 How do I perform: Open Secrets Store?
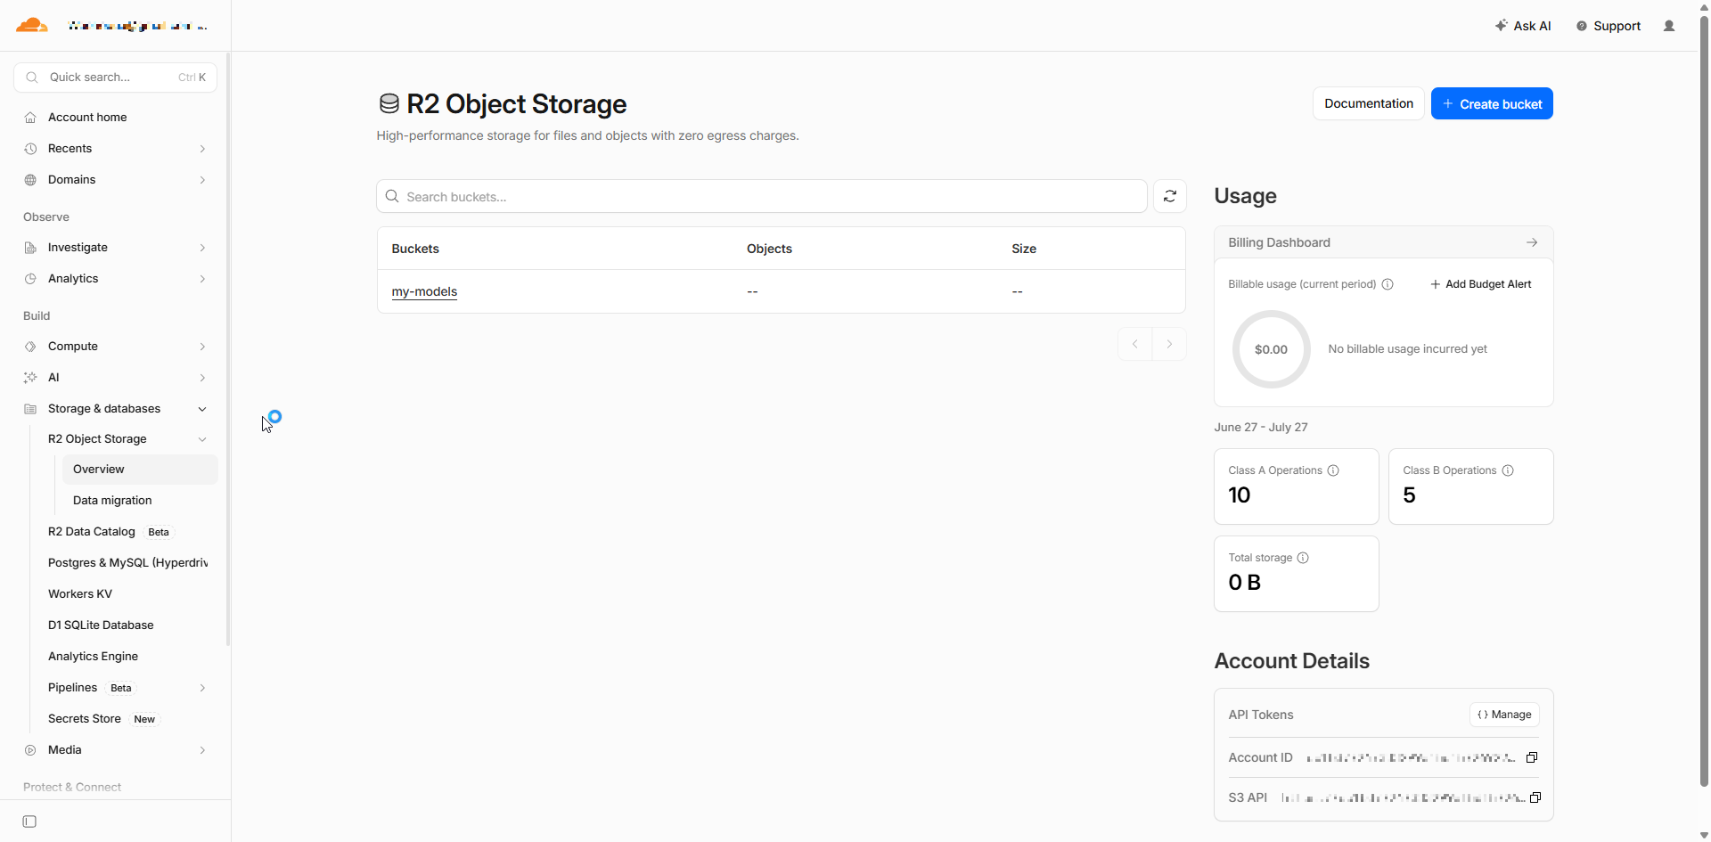pos(85,719)
